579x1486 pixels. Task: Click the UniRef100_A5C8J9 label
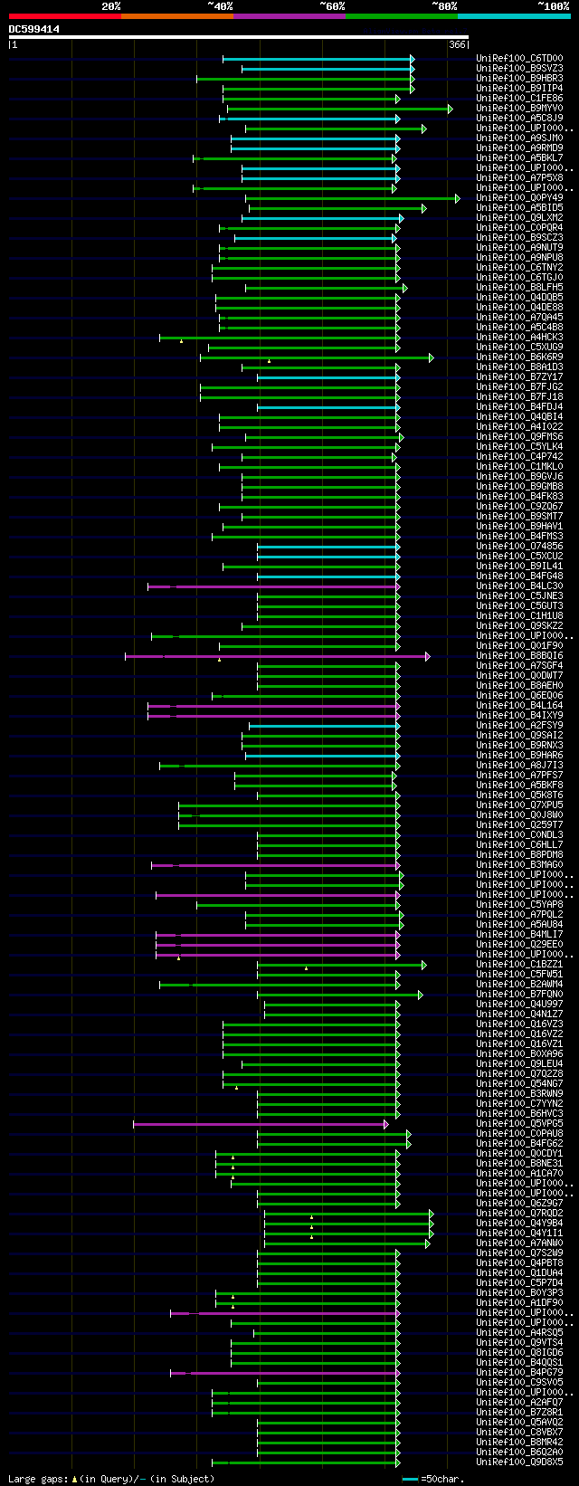tap(519, 119)
